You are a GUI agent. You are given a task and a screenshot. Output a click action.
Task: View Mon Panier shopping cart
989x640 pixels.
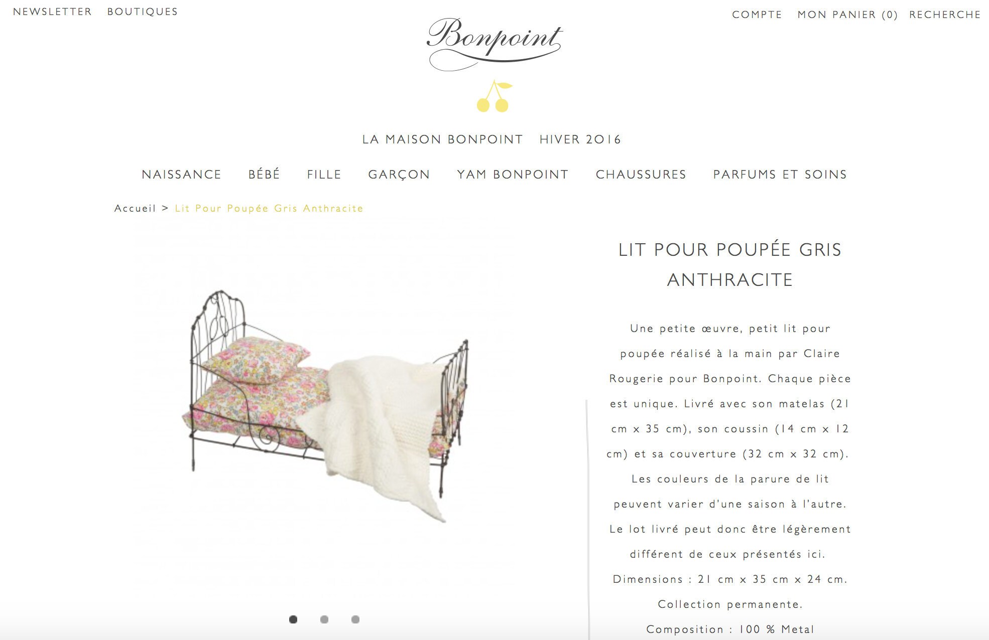(x=847, y=15)
